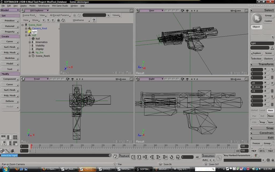
Task: Click the refresh icon in explorer toolbar
Action: click(63, 20)
